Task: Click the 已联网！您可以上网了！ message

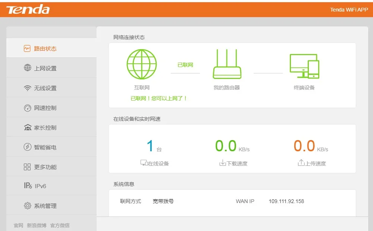Action: (x=159, y=98)
